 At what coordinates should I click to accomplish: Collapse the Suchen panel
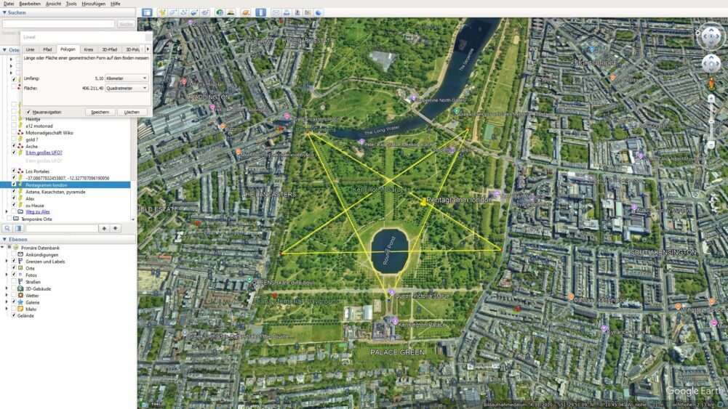coord(4,12)
